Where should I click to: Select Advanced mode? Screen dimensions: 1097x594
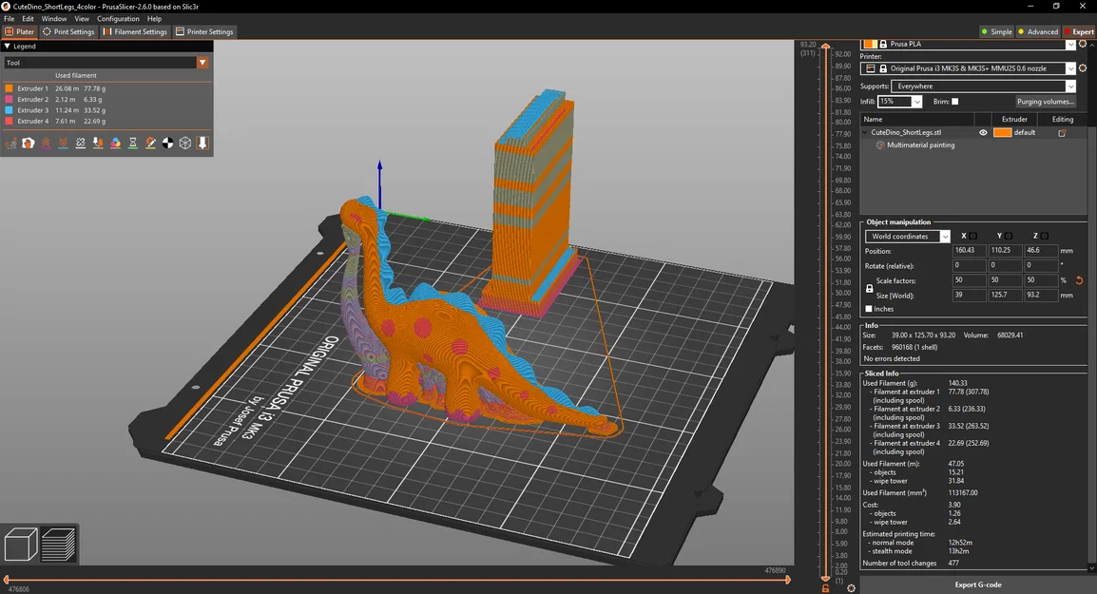tap(1038, 31)
